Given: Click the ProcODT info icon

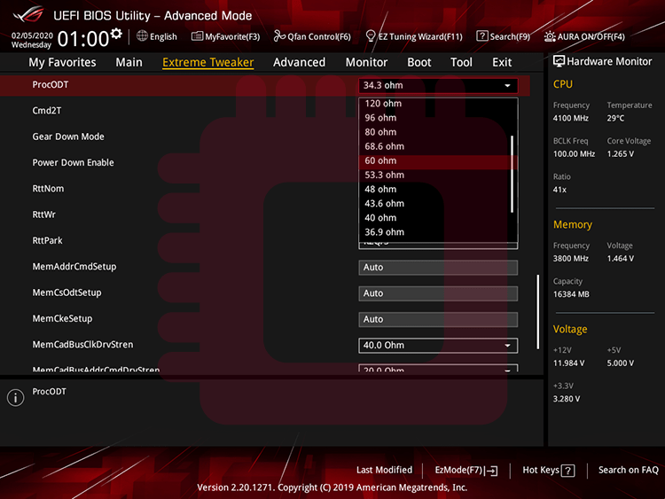Looking at the screenshot, I should point(15,398).
